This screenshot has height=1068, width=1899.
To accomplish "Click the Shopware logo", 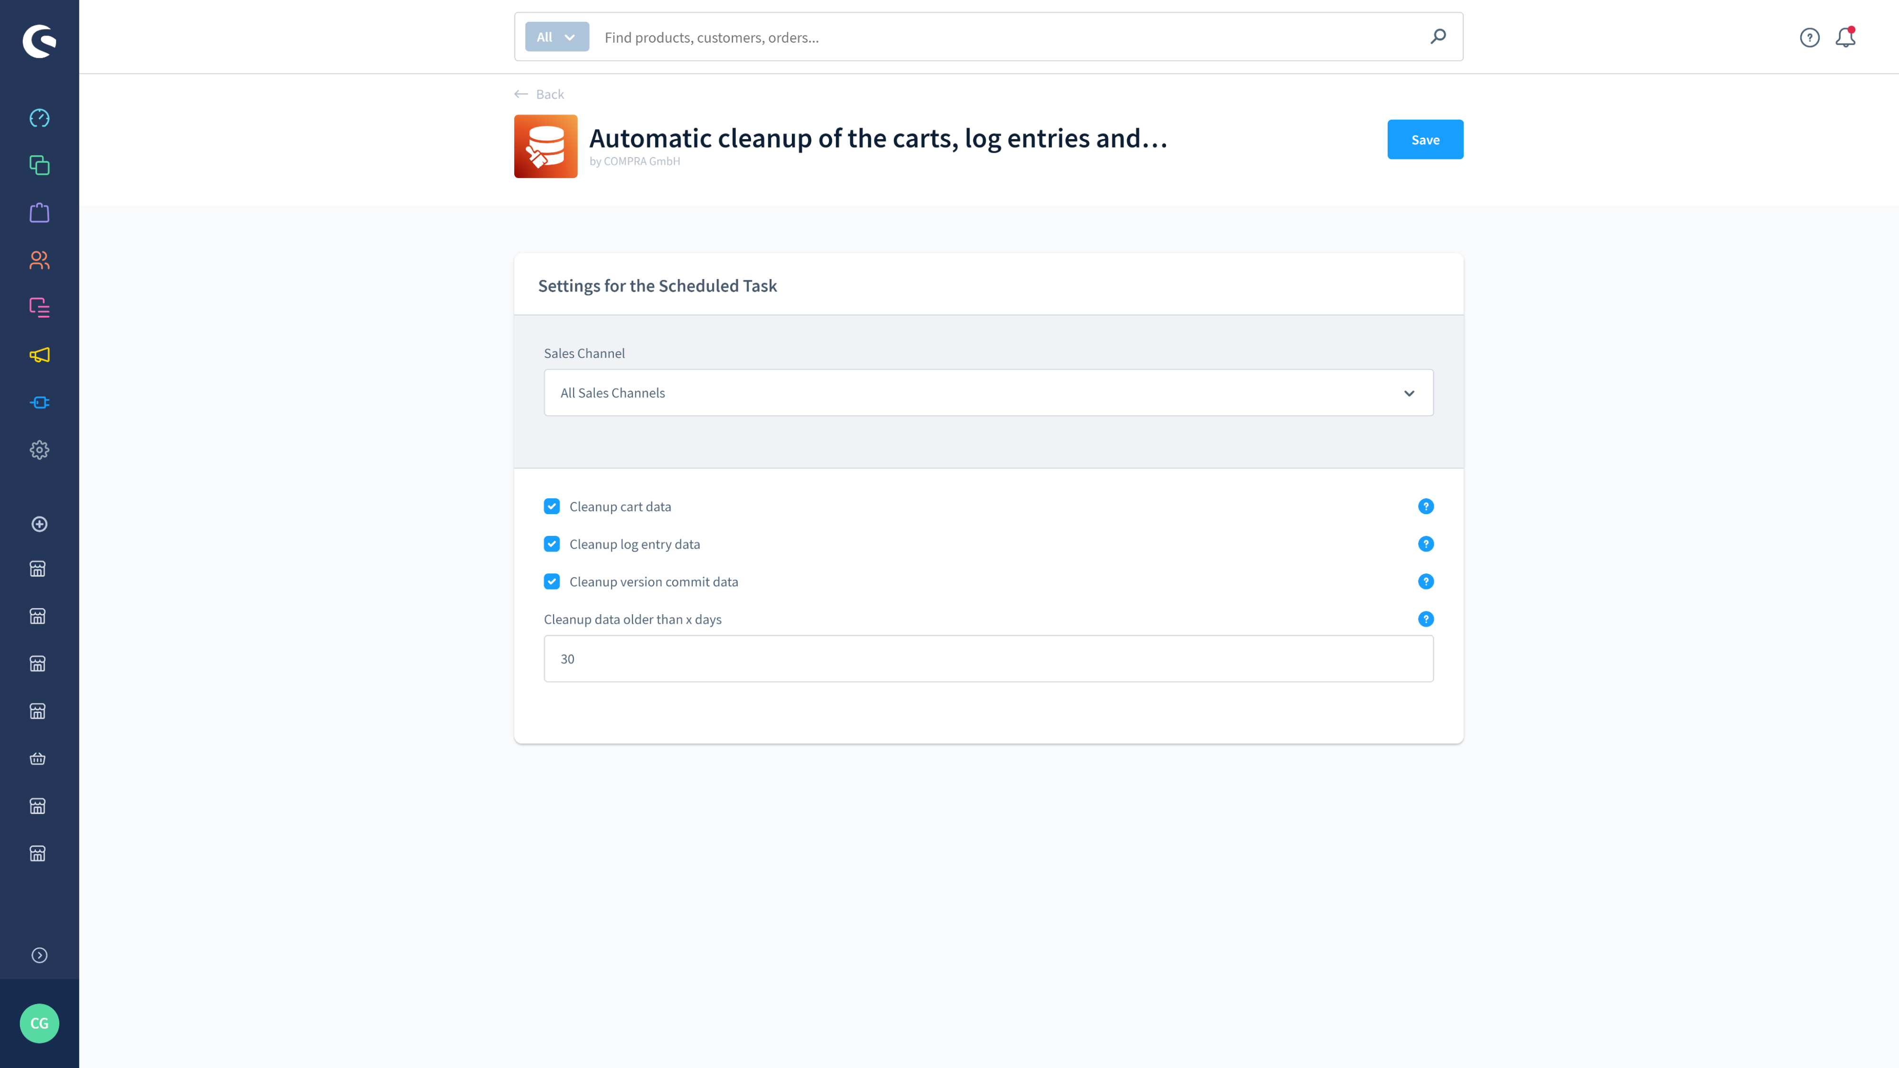I will click(x=39, y=40).
